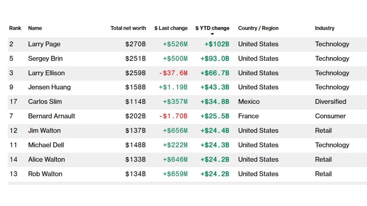Open Larry Ellison's name link
367x206 pixels.
pos(46,73)
